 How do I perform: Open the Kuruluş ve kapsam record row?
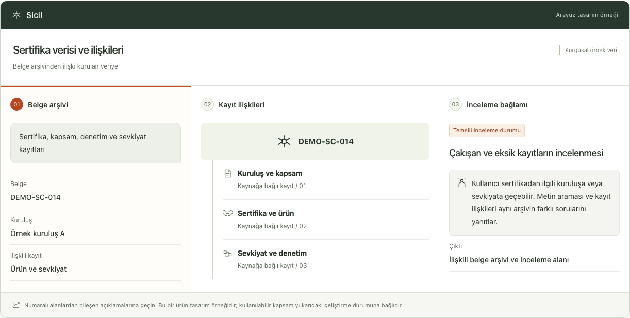click(x=325, y=179)
